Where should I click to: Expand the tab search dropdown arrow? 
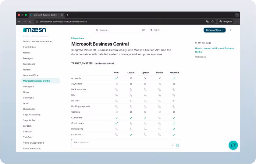pos(237,15)
